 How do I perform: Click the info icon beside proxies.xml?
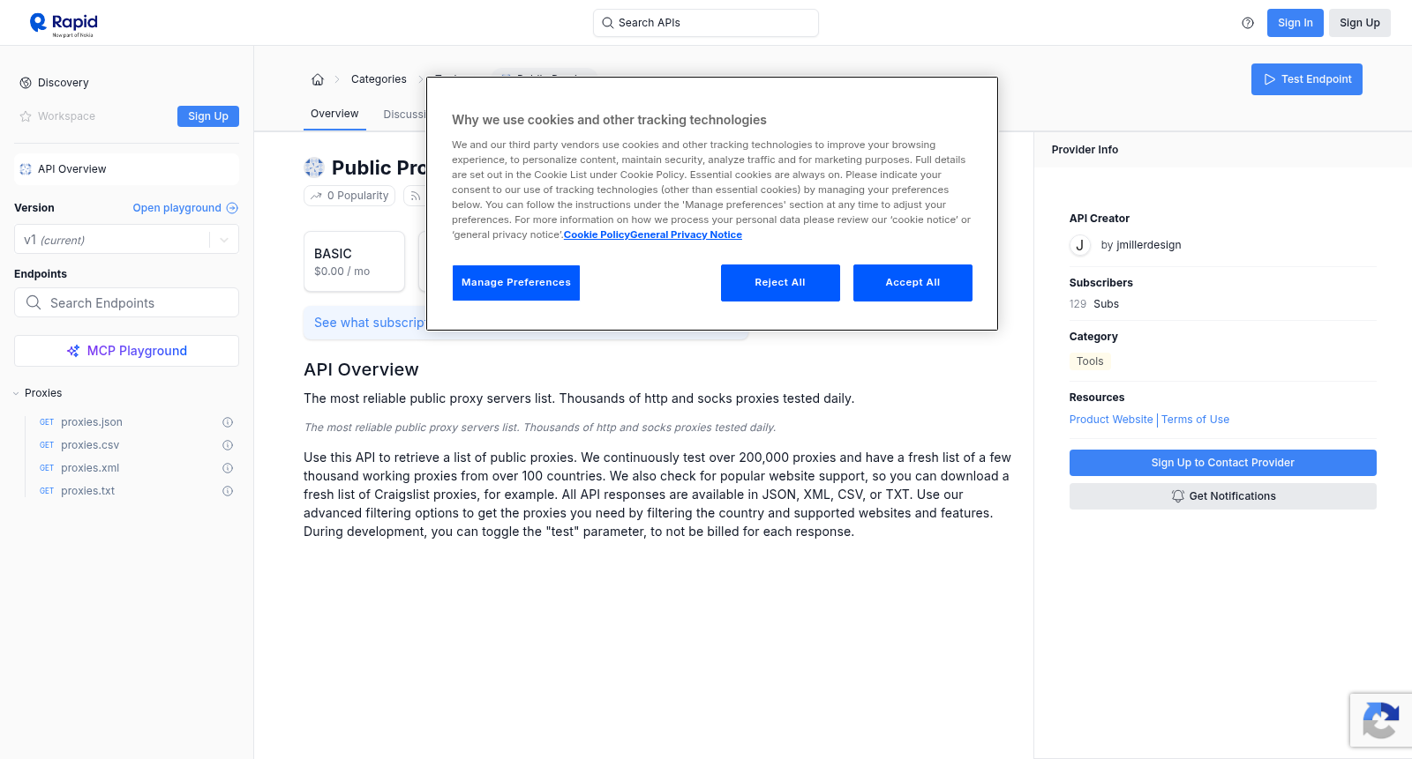coord(228,468)
